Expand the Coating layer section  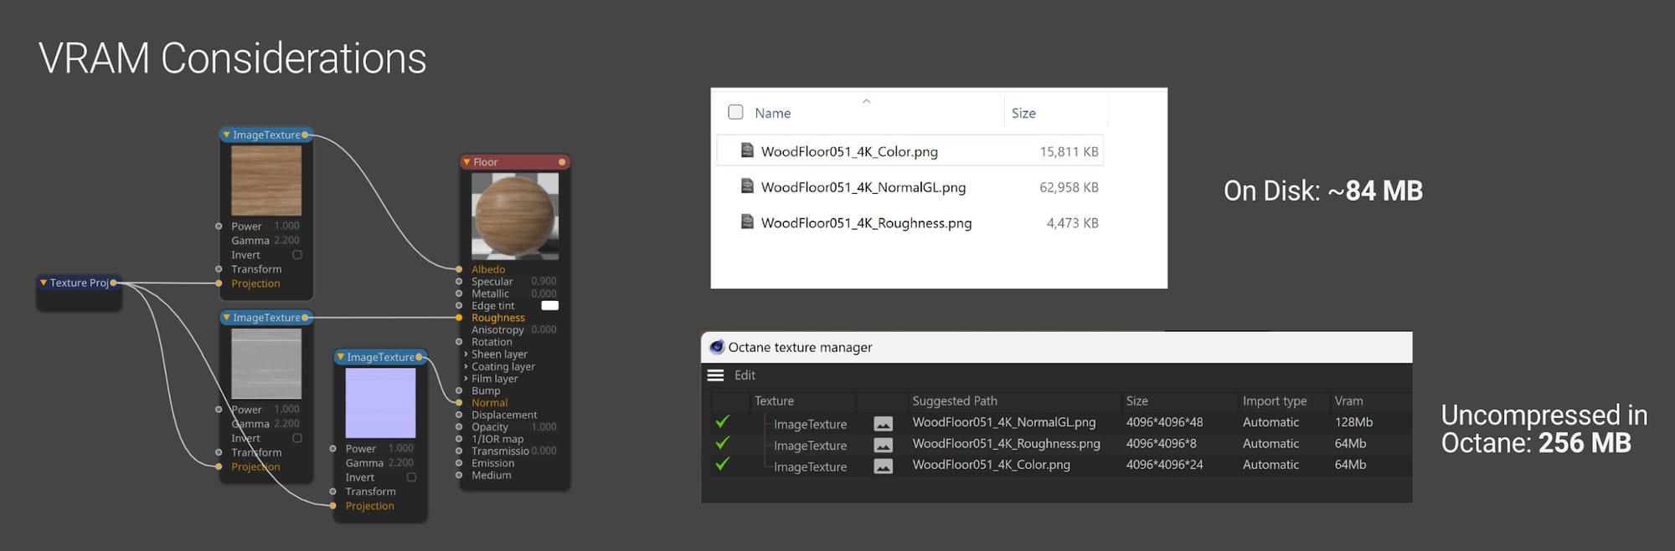click(466, 366)
